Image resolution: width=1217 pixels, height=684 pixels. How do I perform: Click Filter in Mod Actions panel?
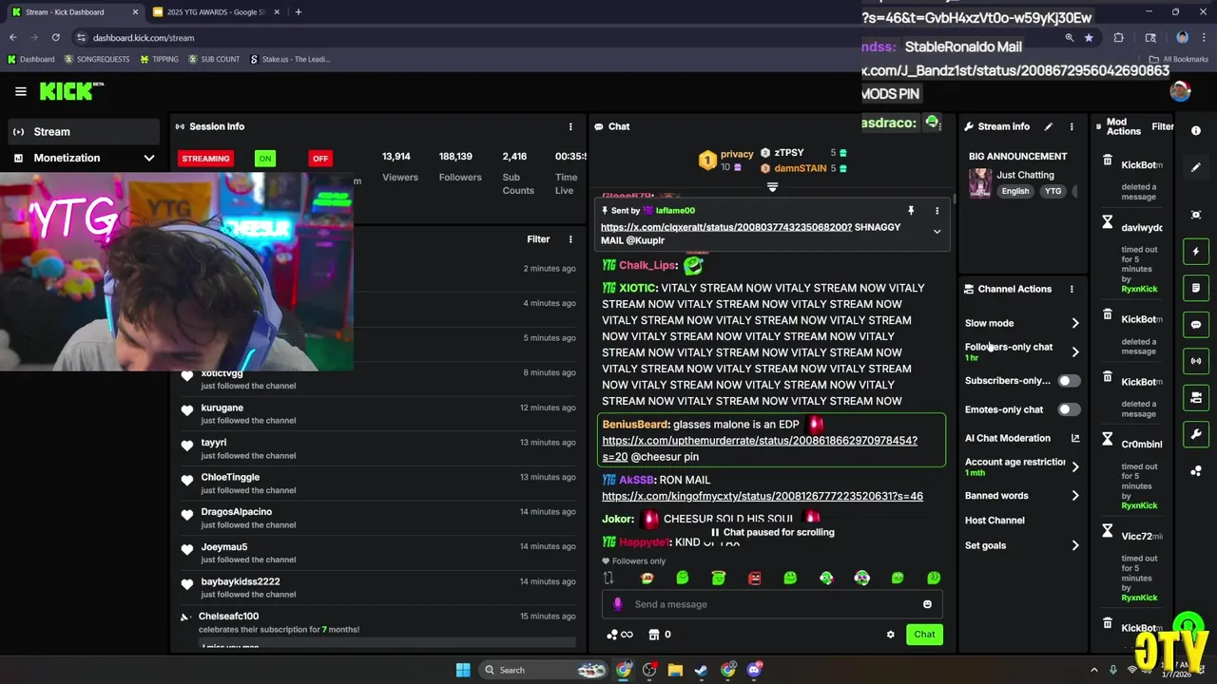(1163, 126)
